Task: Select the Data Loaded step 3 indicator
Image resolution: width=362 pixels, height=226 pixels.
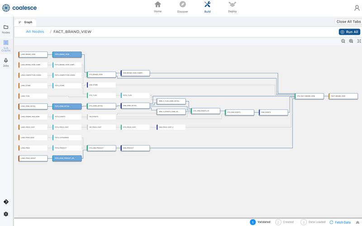Action: click(313, 222)
